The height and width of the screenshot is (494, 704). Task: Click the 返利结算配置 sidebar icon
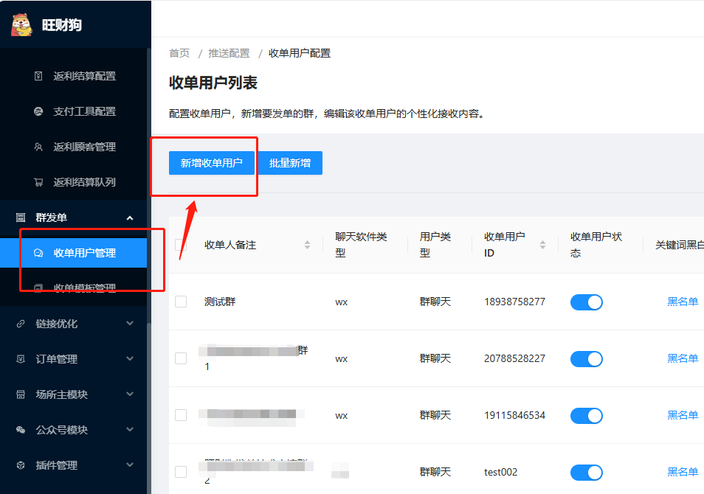pos(39,76)
